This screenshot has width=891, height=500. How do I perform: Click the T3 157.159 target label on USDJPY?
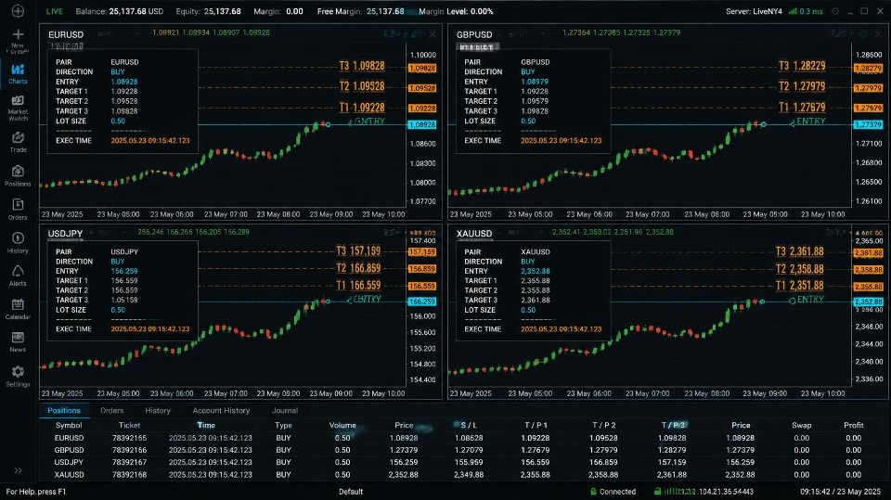(358, 251)
